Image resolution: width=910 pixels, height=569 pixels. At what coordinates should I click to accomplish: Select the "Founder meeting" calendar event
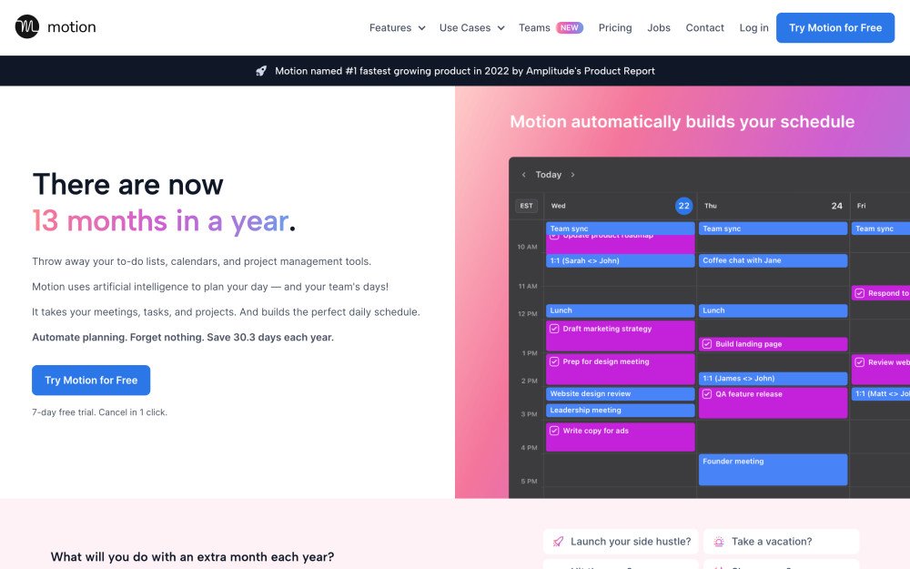pos(772,469)
